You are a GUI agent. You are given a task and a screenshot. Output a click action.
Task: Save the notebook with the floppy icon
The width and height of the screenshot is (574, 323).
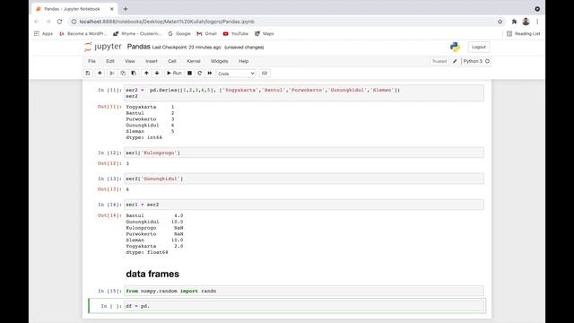[x=88, y=74]
